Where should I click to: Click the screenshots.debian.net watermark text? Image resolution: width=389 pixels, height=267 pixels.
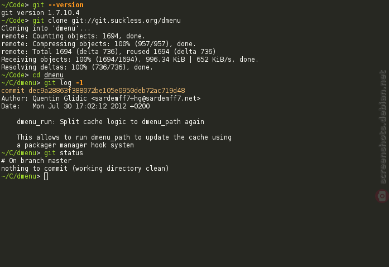point(383,127)
